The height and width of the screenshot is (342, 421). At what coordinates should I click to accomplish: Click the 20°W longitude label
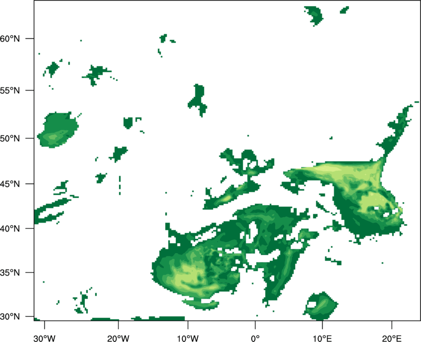pos(118,338)
